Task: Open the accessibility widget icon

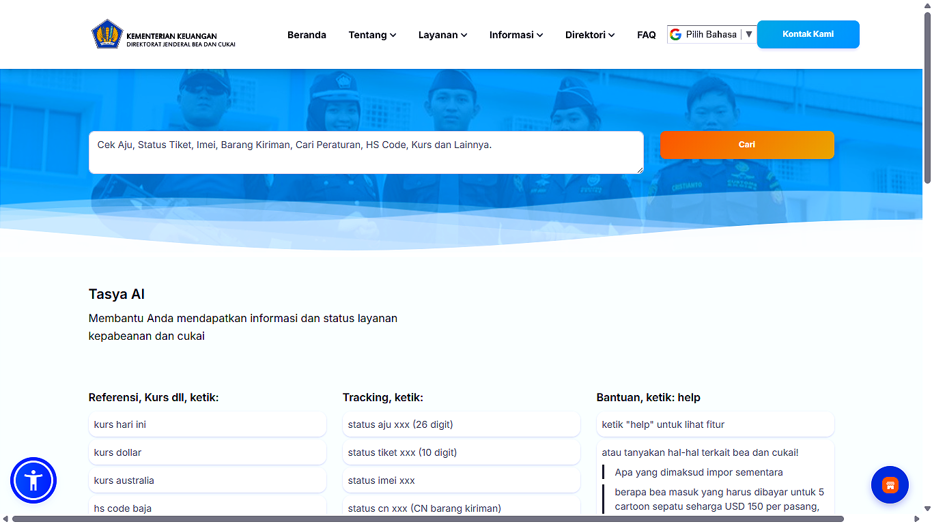Action: pyautogui.click(x=33, y=480)
